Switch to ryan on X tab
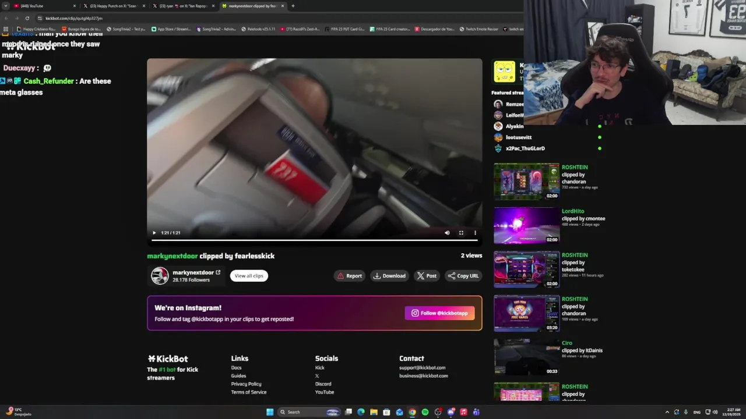The width and height of the screenshot is (746, 419). pyautogui.click(x=182, y=6)
